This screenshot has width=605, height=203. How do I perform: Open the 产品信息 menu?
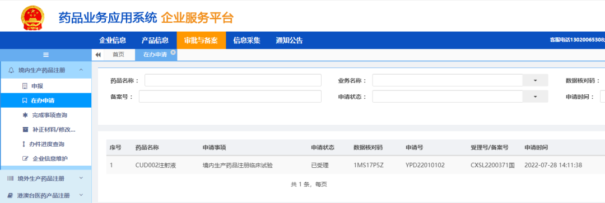tap(155, 40)
